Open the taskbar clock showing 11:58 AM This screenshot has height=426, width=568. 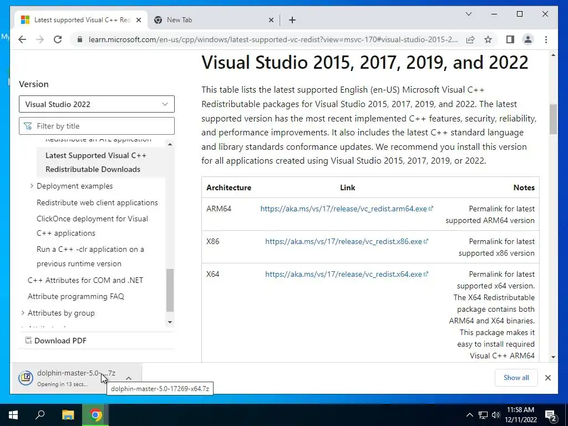[520, 415]
